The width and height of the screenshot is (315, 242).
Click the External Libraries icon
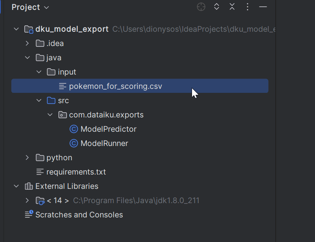tap(29, 186)
